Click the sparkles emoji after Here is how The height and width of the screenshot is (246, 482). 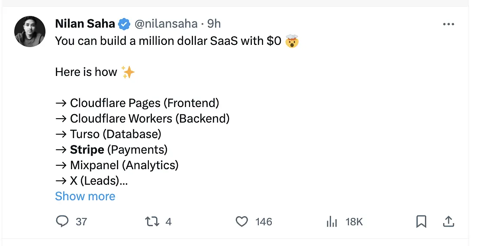click(128, 73)
